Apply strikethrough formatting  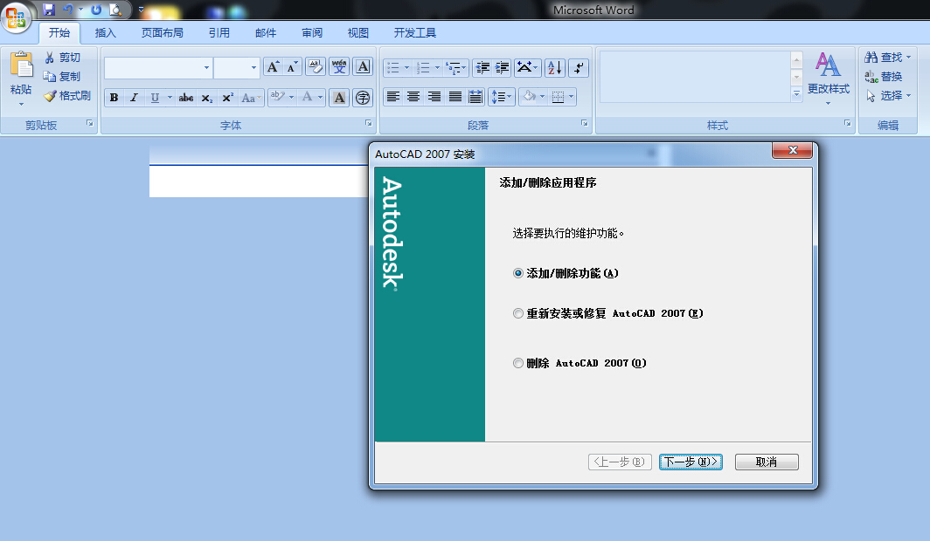[x=186, y=98]
